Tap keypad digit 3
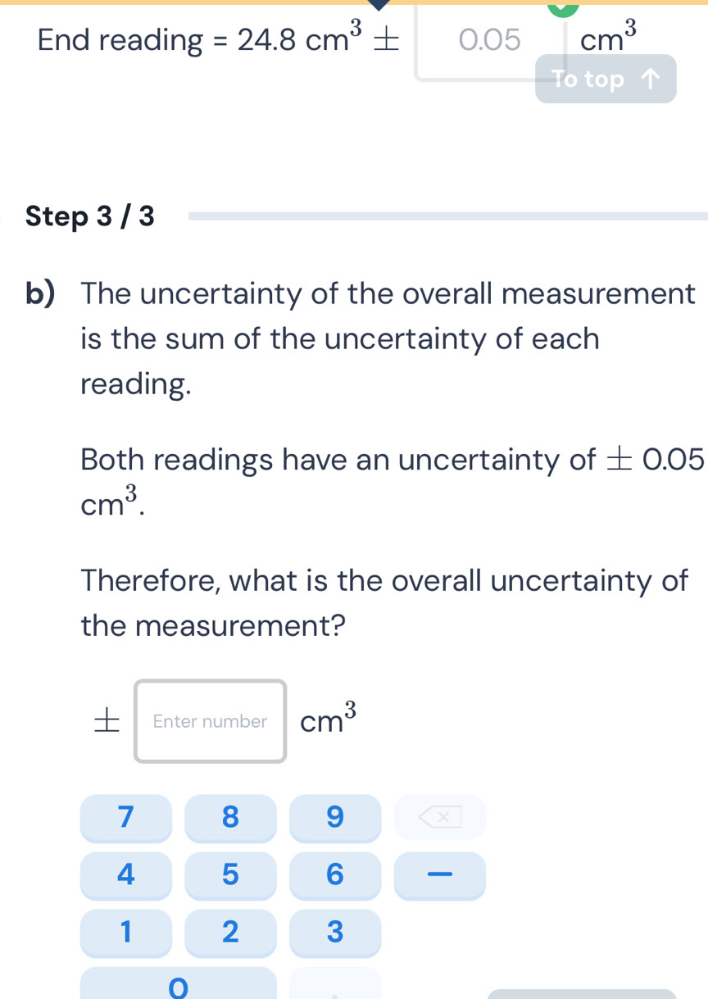The height and width of the screenshot is (999, 708). click(x=334, y=932)
